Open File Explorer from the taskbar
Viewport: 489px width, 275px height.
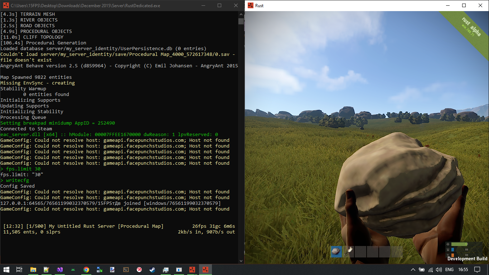tap(33, 270)
